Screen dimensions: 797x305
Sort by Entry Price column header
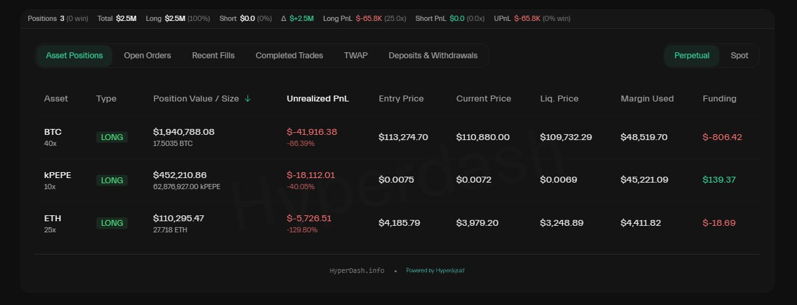401,99
